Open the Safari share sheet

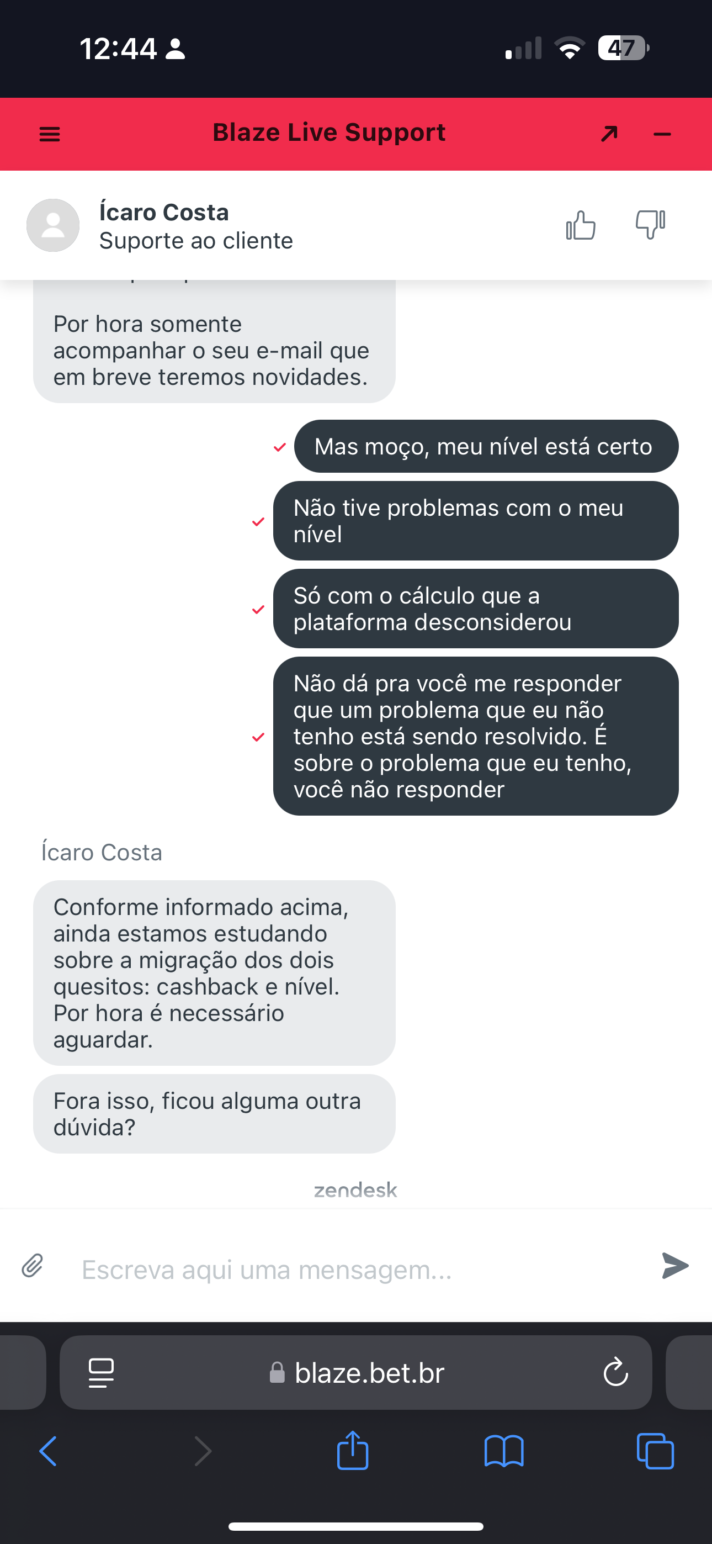tap(352, 1451)
